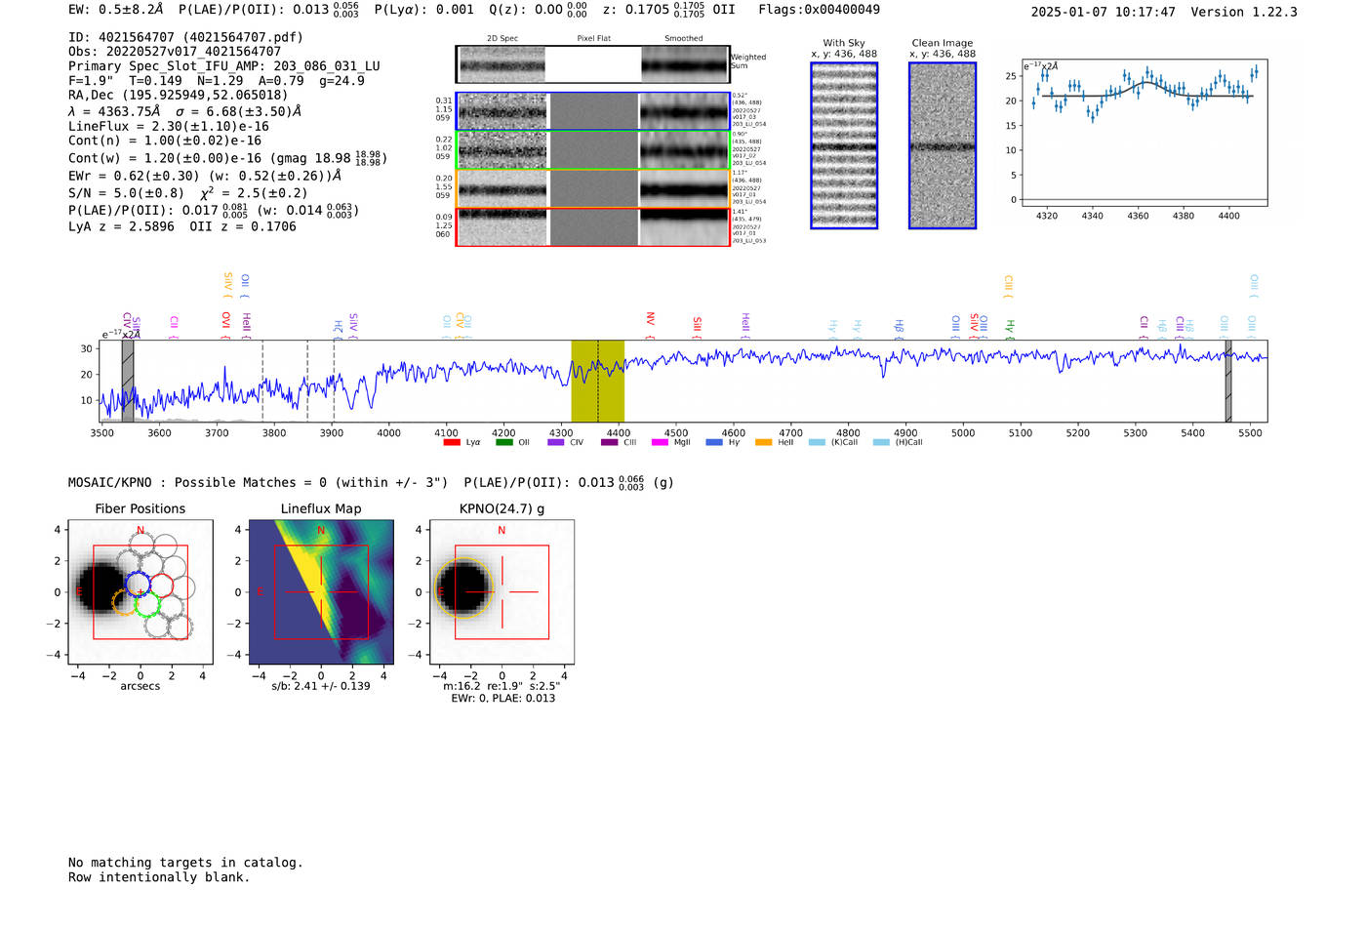Click the zoomed emission line fit plot
This screenshot has height=930, width=1366.
[x=1145, y=133]
